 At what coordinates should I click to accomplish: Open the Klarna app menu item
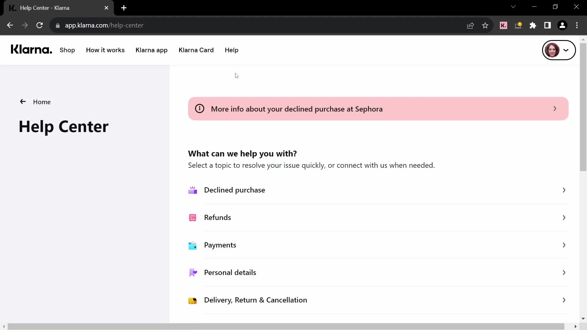[152, 50]
